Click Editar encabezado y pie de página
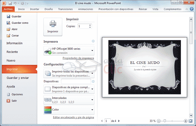This screenshot has width=196, height=126. (x=73, y=117)
